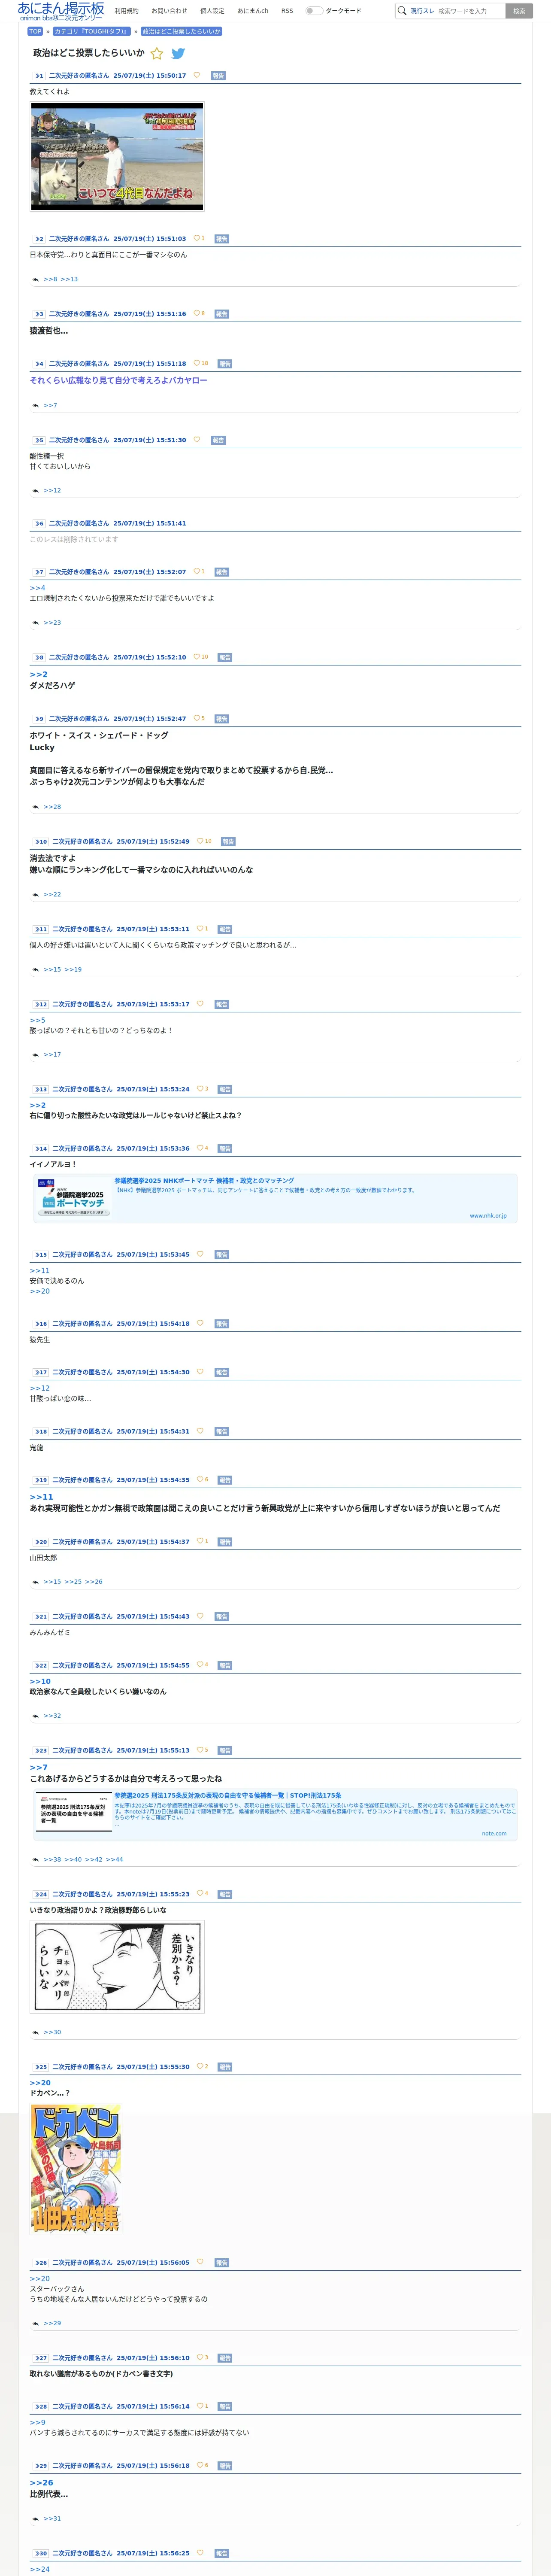Click the heart icon on post 8
Screen dimensions: 551x2576
(196, 657)
